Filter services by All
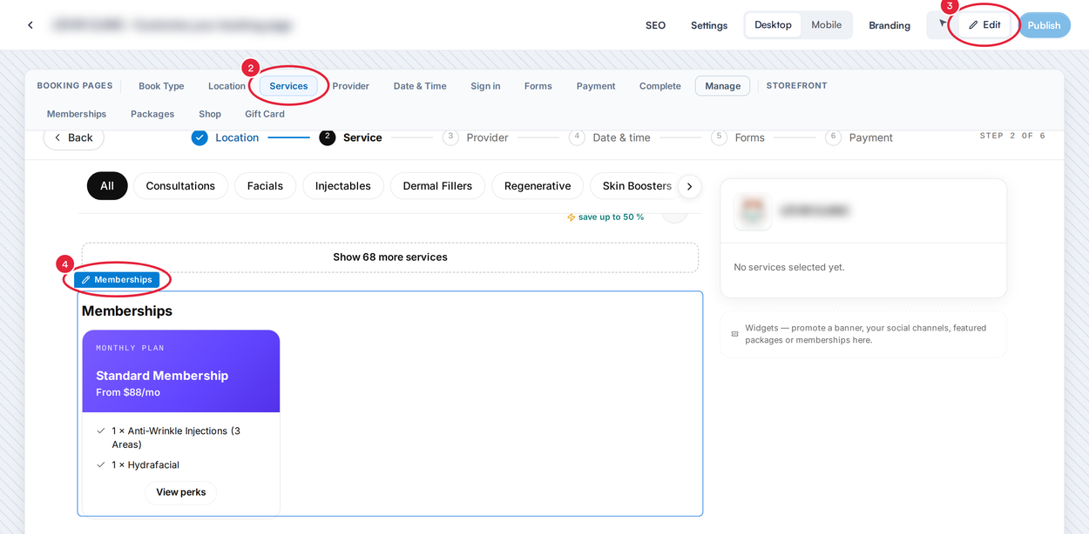The height and width of the screenshot is (534, 1089). 107,186
